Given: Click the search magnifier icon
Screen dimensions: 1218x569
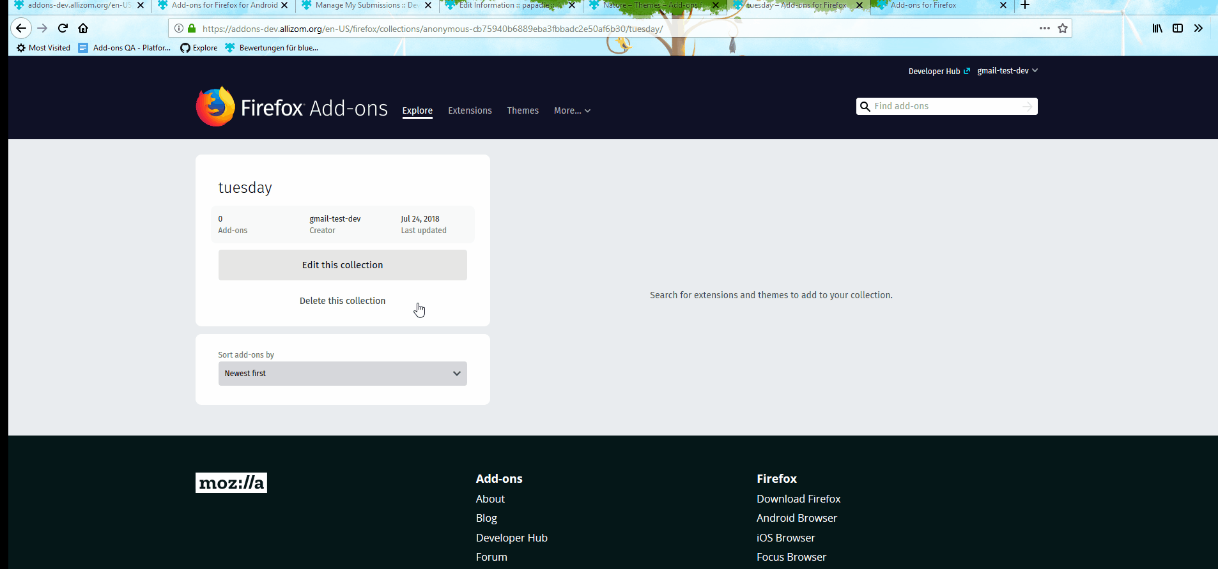Looking at the screenshot, I should pyautogui.click(x=865, y=107).
